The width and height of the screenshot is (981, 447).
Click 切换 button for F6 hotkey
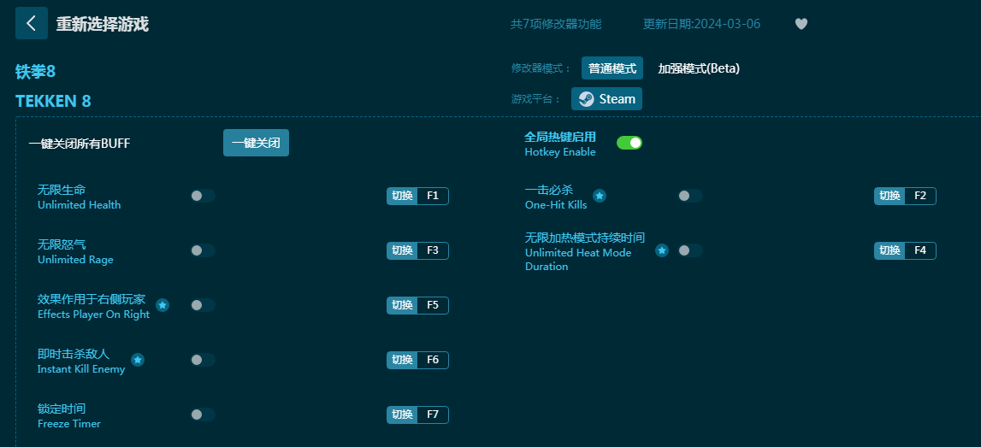click(402, 360)
